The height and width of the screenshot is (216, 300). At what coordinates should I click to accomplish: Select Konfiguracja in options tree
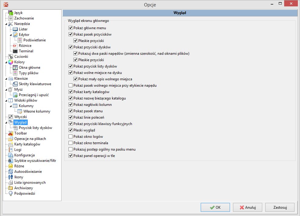click(x=24, y=155)
